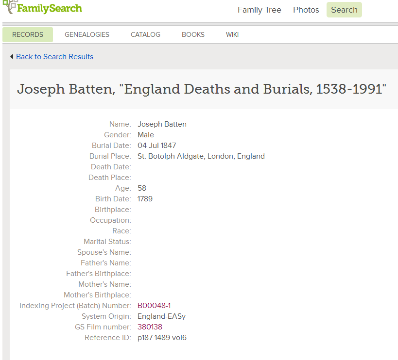Viewport: 398px width, 360px height.
Task: Open GS Film number 380138 link
Action: pyautogui.click(x=150, y=327)
